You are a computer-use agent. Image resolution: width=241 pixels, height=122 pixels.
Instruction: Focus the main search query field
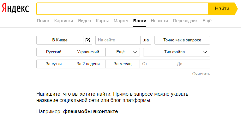[122, 9]
